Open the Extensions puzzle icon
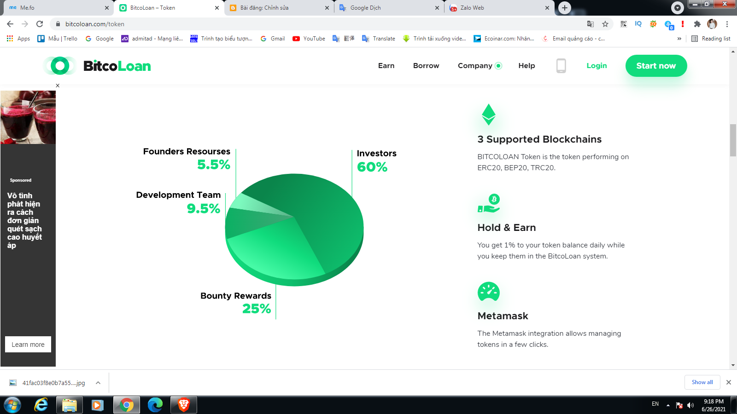737x414 pixels. [697, 24]
